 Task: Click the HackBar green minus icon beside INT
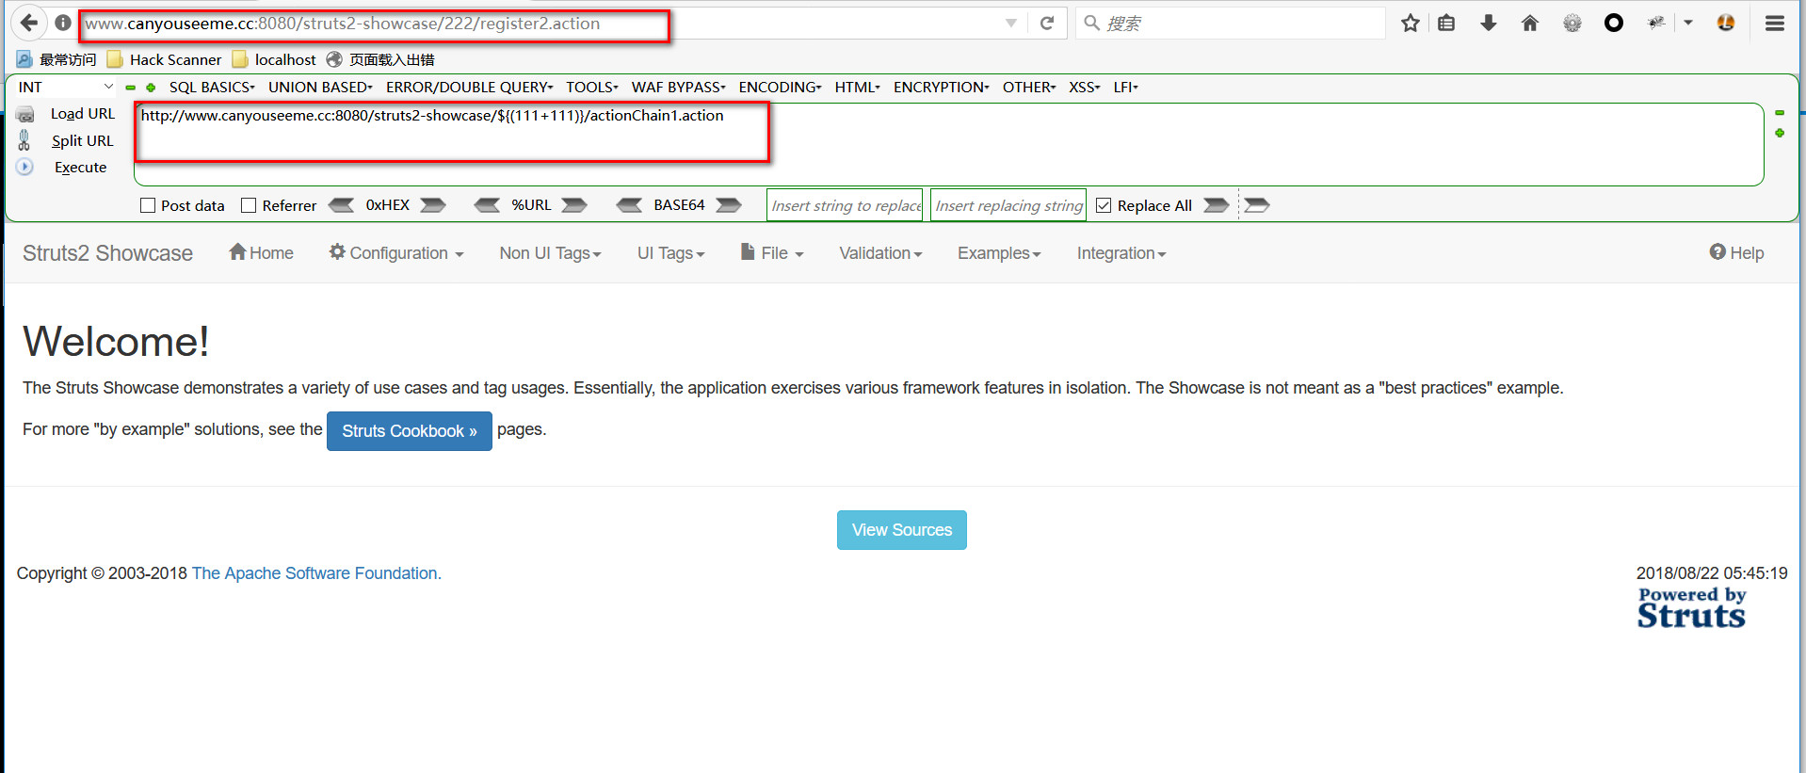tap(131, 88)
